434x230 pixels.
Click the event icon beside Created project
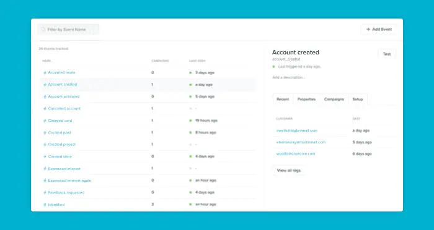tap(45, 145)
